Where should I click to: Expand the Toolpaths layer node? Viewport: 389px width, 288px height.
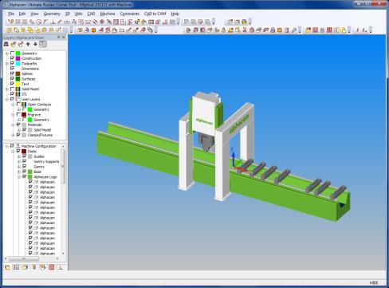[x=7, y=64]
